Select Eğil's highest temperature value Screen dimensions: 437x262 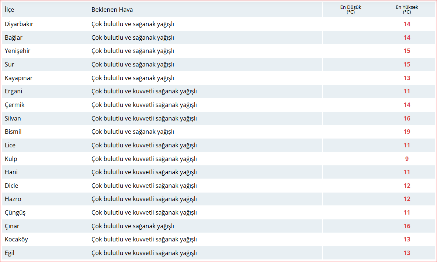407,253
